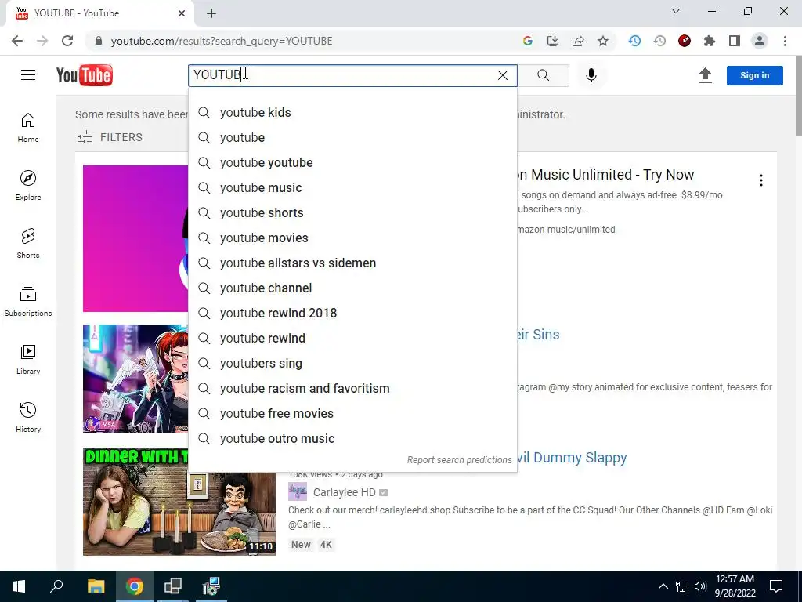802x602 pixels.
Task: Go back in browser
Action: point(17,41)
